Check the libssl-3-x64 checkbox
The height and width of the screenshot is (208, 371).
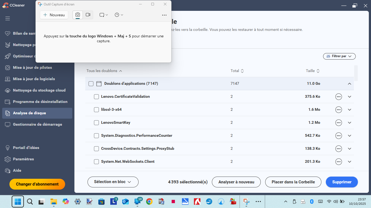96,110
